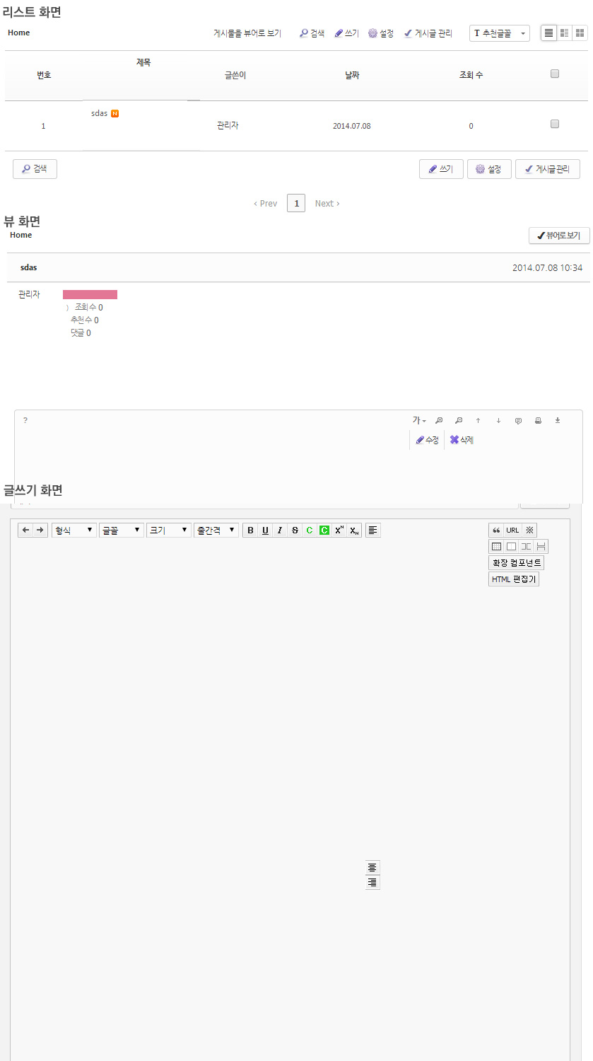Viewport: 593px width, 1061px height.
Task: Select the gallery view layout icon
Action: coord(580,33)
